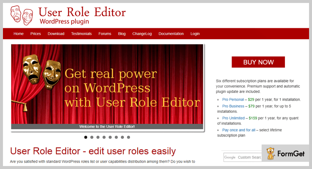Screen dimensions: 312x169
Task: Open the Forums menu item
Action: click(105, 34)
